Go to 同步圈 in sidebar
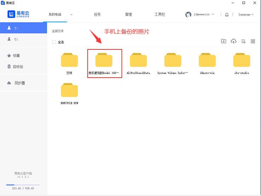Screen dimensions: 261x196 tap(19, 83)
